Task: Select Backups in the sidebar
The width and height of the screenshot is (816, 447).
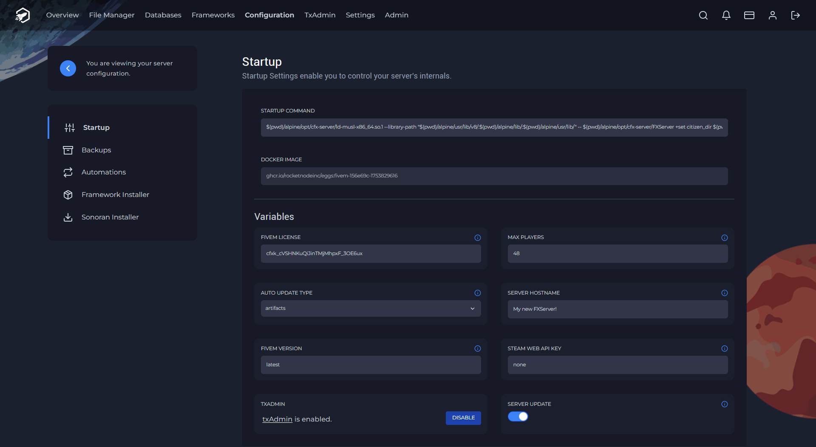Action: [96, 150]
